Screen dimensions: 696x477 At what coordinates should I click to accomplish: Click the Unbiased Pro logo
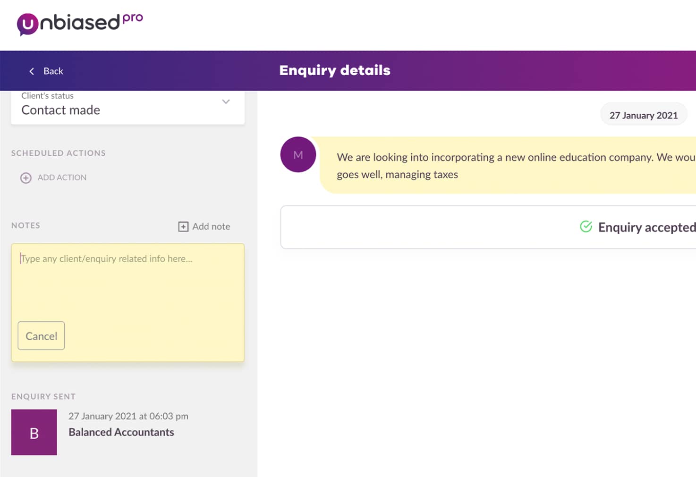click(x=80, y=24)
